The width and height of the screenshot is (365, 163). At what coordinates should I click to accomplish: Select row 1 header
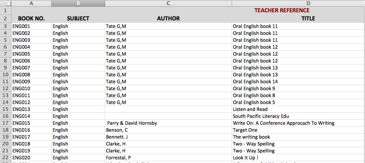6,11
